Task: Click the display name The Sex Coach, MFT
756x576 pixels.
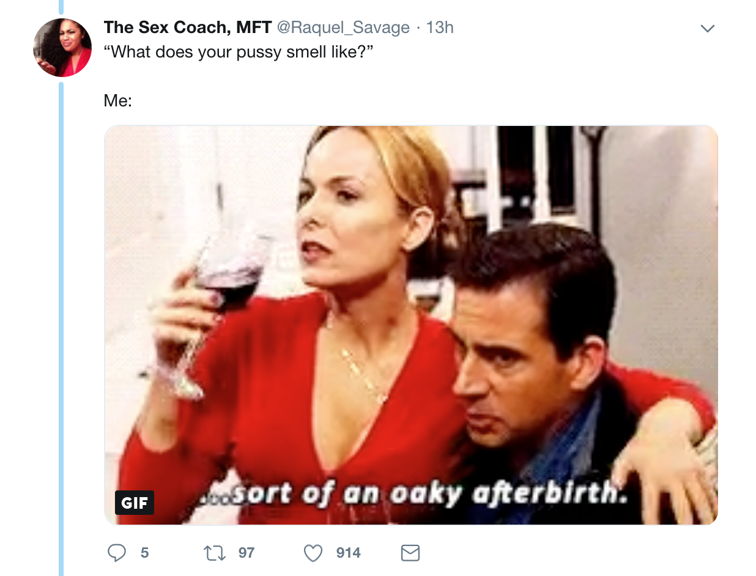Action: tap(188, 28)
